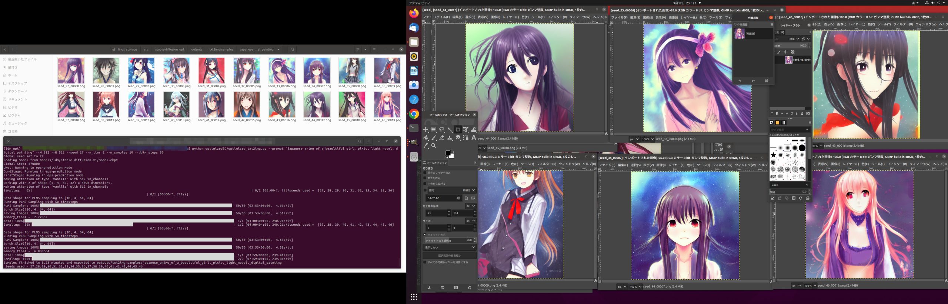Expand the 'Basic,' brush preset dropdown
Image resolution: width=948 pixels, height=304 pixels.
point(790,185)
